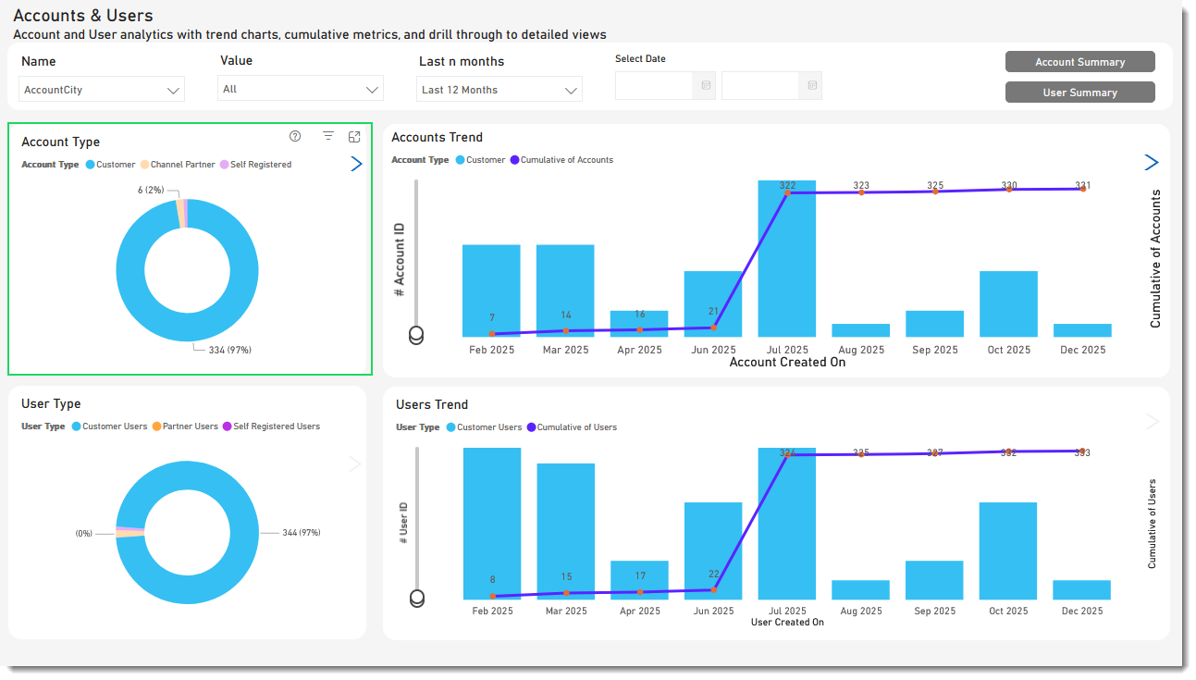The image size is (1196, 680).
Task: Go to the User Summary view
Action: 1079,93
